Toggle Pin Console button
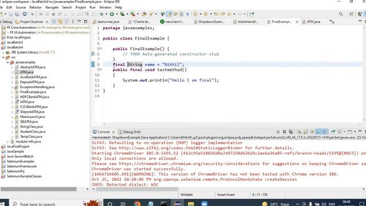 [x=333, y=132]
